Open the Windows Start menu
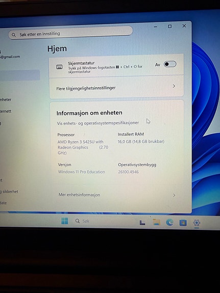 (65, 221)
